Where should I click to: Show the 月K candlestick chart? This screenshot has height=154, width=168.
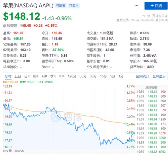(x=44, y=76)
